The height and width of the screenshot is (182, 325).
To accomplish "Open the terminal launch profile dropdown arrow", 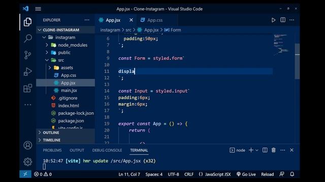I will 257,150.
